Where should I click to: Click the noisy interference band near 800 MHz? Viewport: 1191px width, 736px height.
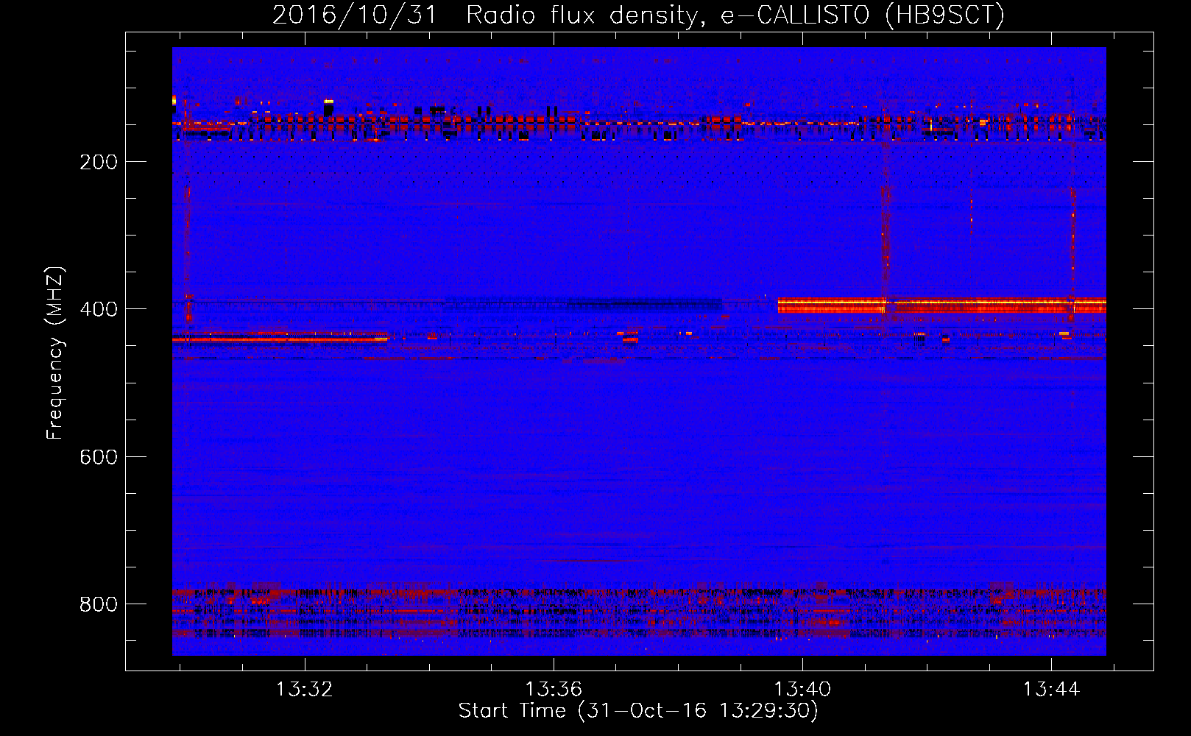coord(639,612)
